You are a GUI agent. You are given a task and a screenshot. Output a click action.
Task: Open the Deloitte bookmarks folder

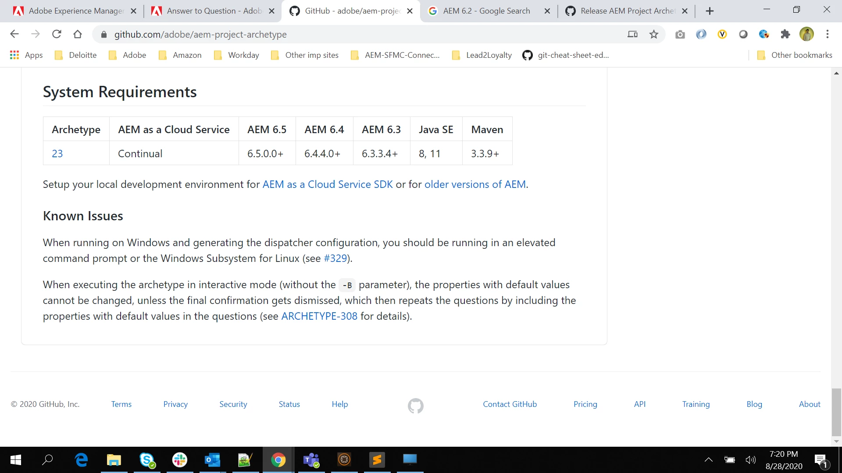pyautogui.click(x=75, y=55)
